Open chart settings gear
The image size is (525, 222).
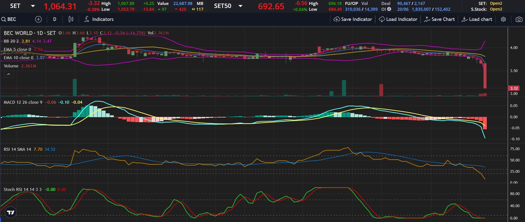coord(503,19)
